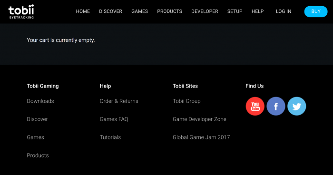This screenshot has width=333, height=175.
Task: Open the Tobii Group link
Action: pos(186,101)
